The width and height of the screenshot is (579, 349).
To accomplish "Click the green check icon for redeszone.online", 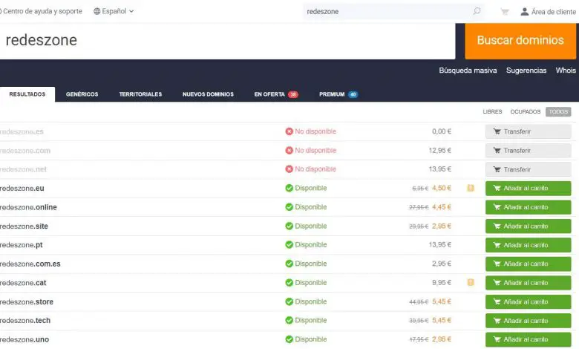I will pos(289,207).
